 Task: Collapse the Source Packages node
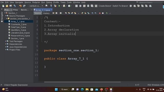coord(6,16)
